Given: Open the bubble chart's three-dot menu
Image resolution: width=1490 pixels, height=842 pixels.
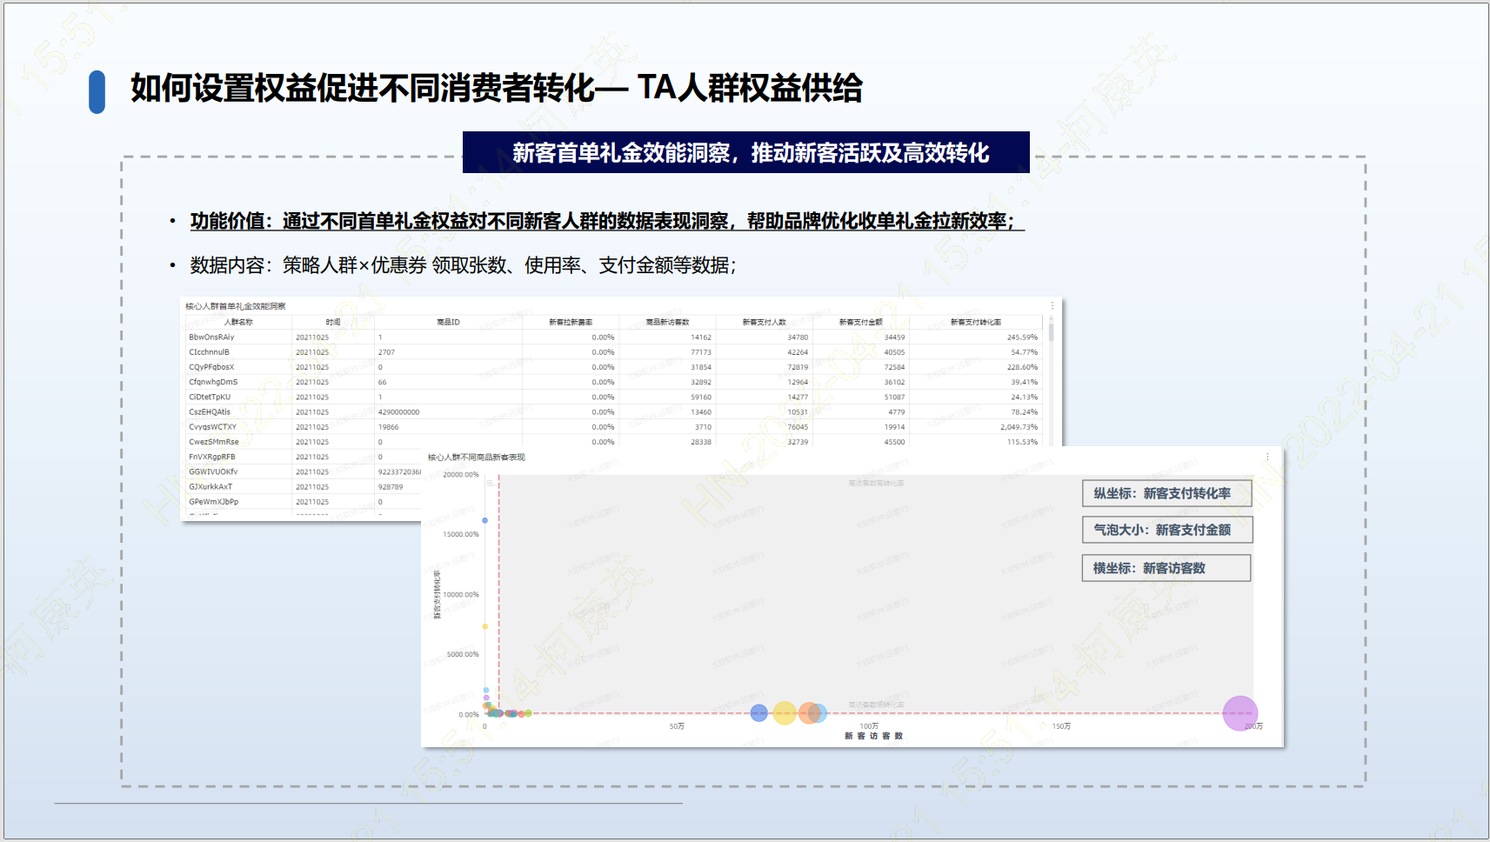Looking at the screenshot, I should click(1267, 457).
